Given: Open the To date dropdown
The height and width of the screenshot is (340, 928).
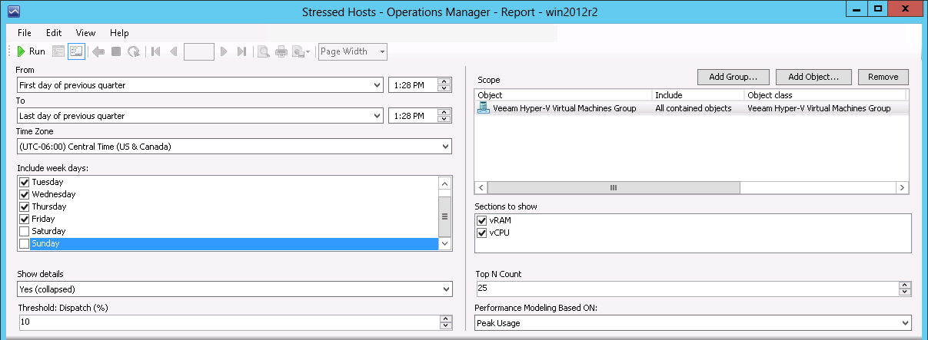Looking at the screenshot, I should (376, 116).
